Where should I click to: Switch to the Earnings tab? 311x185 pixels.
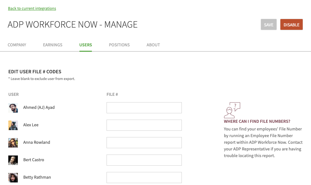click(53, 45)
